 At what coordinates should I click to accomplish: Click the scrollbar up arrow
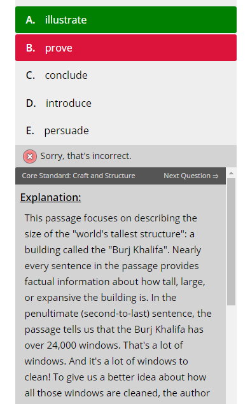tap(231, 173)
